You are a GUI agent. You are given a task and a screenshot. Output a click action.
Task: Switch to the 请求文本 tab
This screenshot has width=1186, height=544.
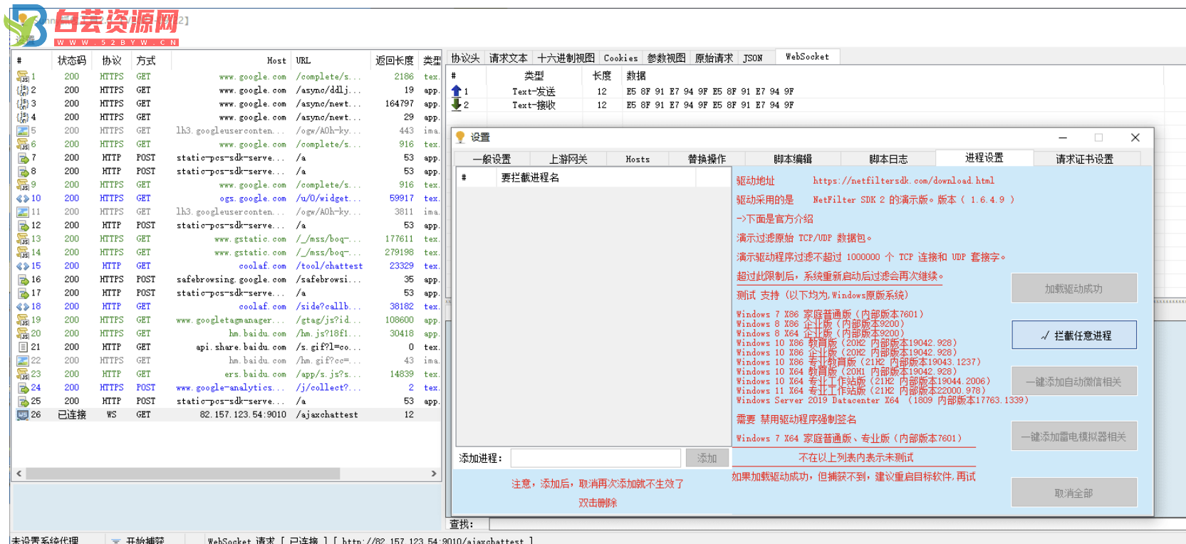[509, 58]
